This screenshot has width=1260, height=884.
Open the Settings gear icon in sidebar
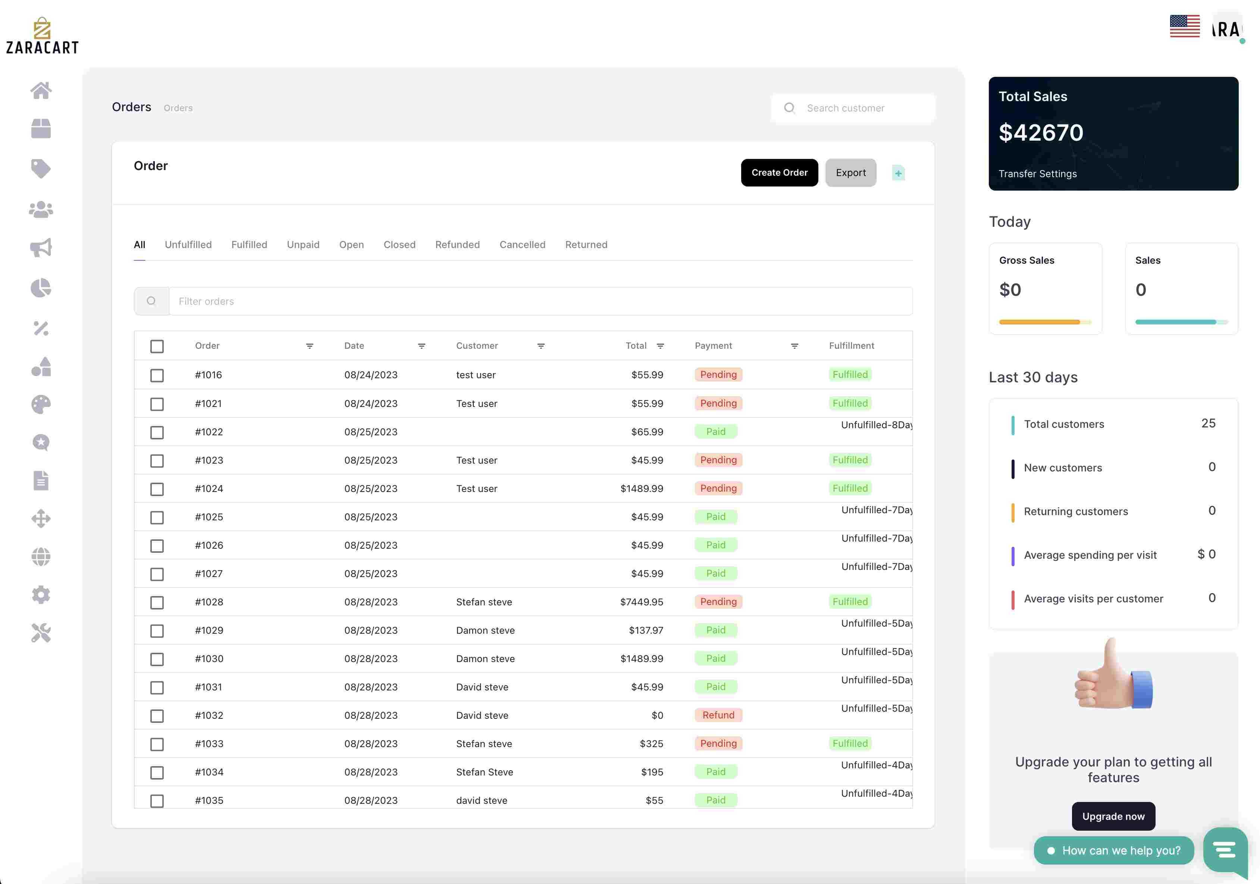pos(41,595)
